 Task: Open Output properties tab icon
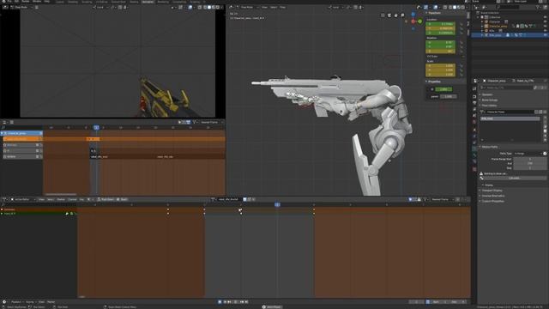[x=474, y=103]
